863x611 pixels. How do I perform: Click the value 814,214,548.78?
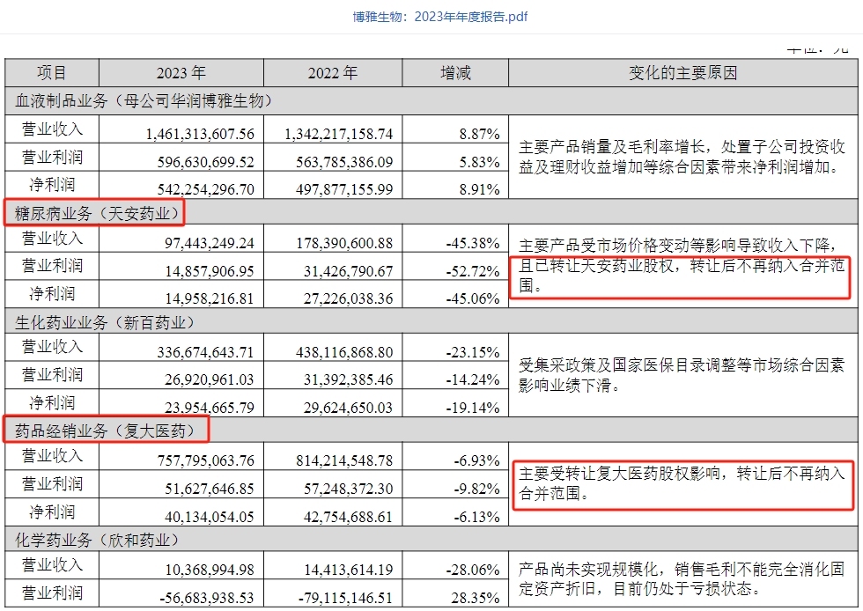point(344,460)
